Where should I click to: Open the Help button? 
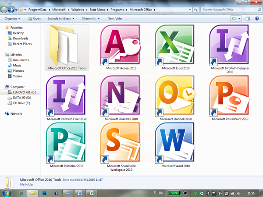click(257, 18)
